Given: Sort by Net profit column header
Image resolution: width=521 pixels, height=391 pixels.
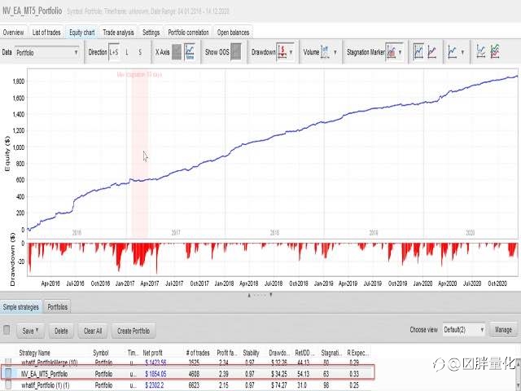Looking at the screenshot, I should (152, 353).
